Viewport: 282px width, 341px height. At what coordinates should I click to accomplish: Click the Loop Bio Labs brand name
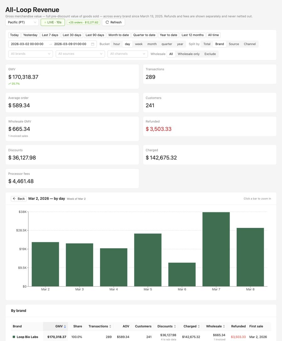(x=27, y=337)
